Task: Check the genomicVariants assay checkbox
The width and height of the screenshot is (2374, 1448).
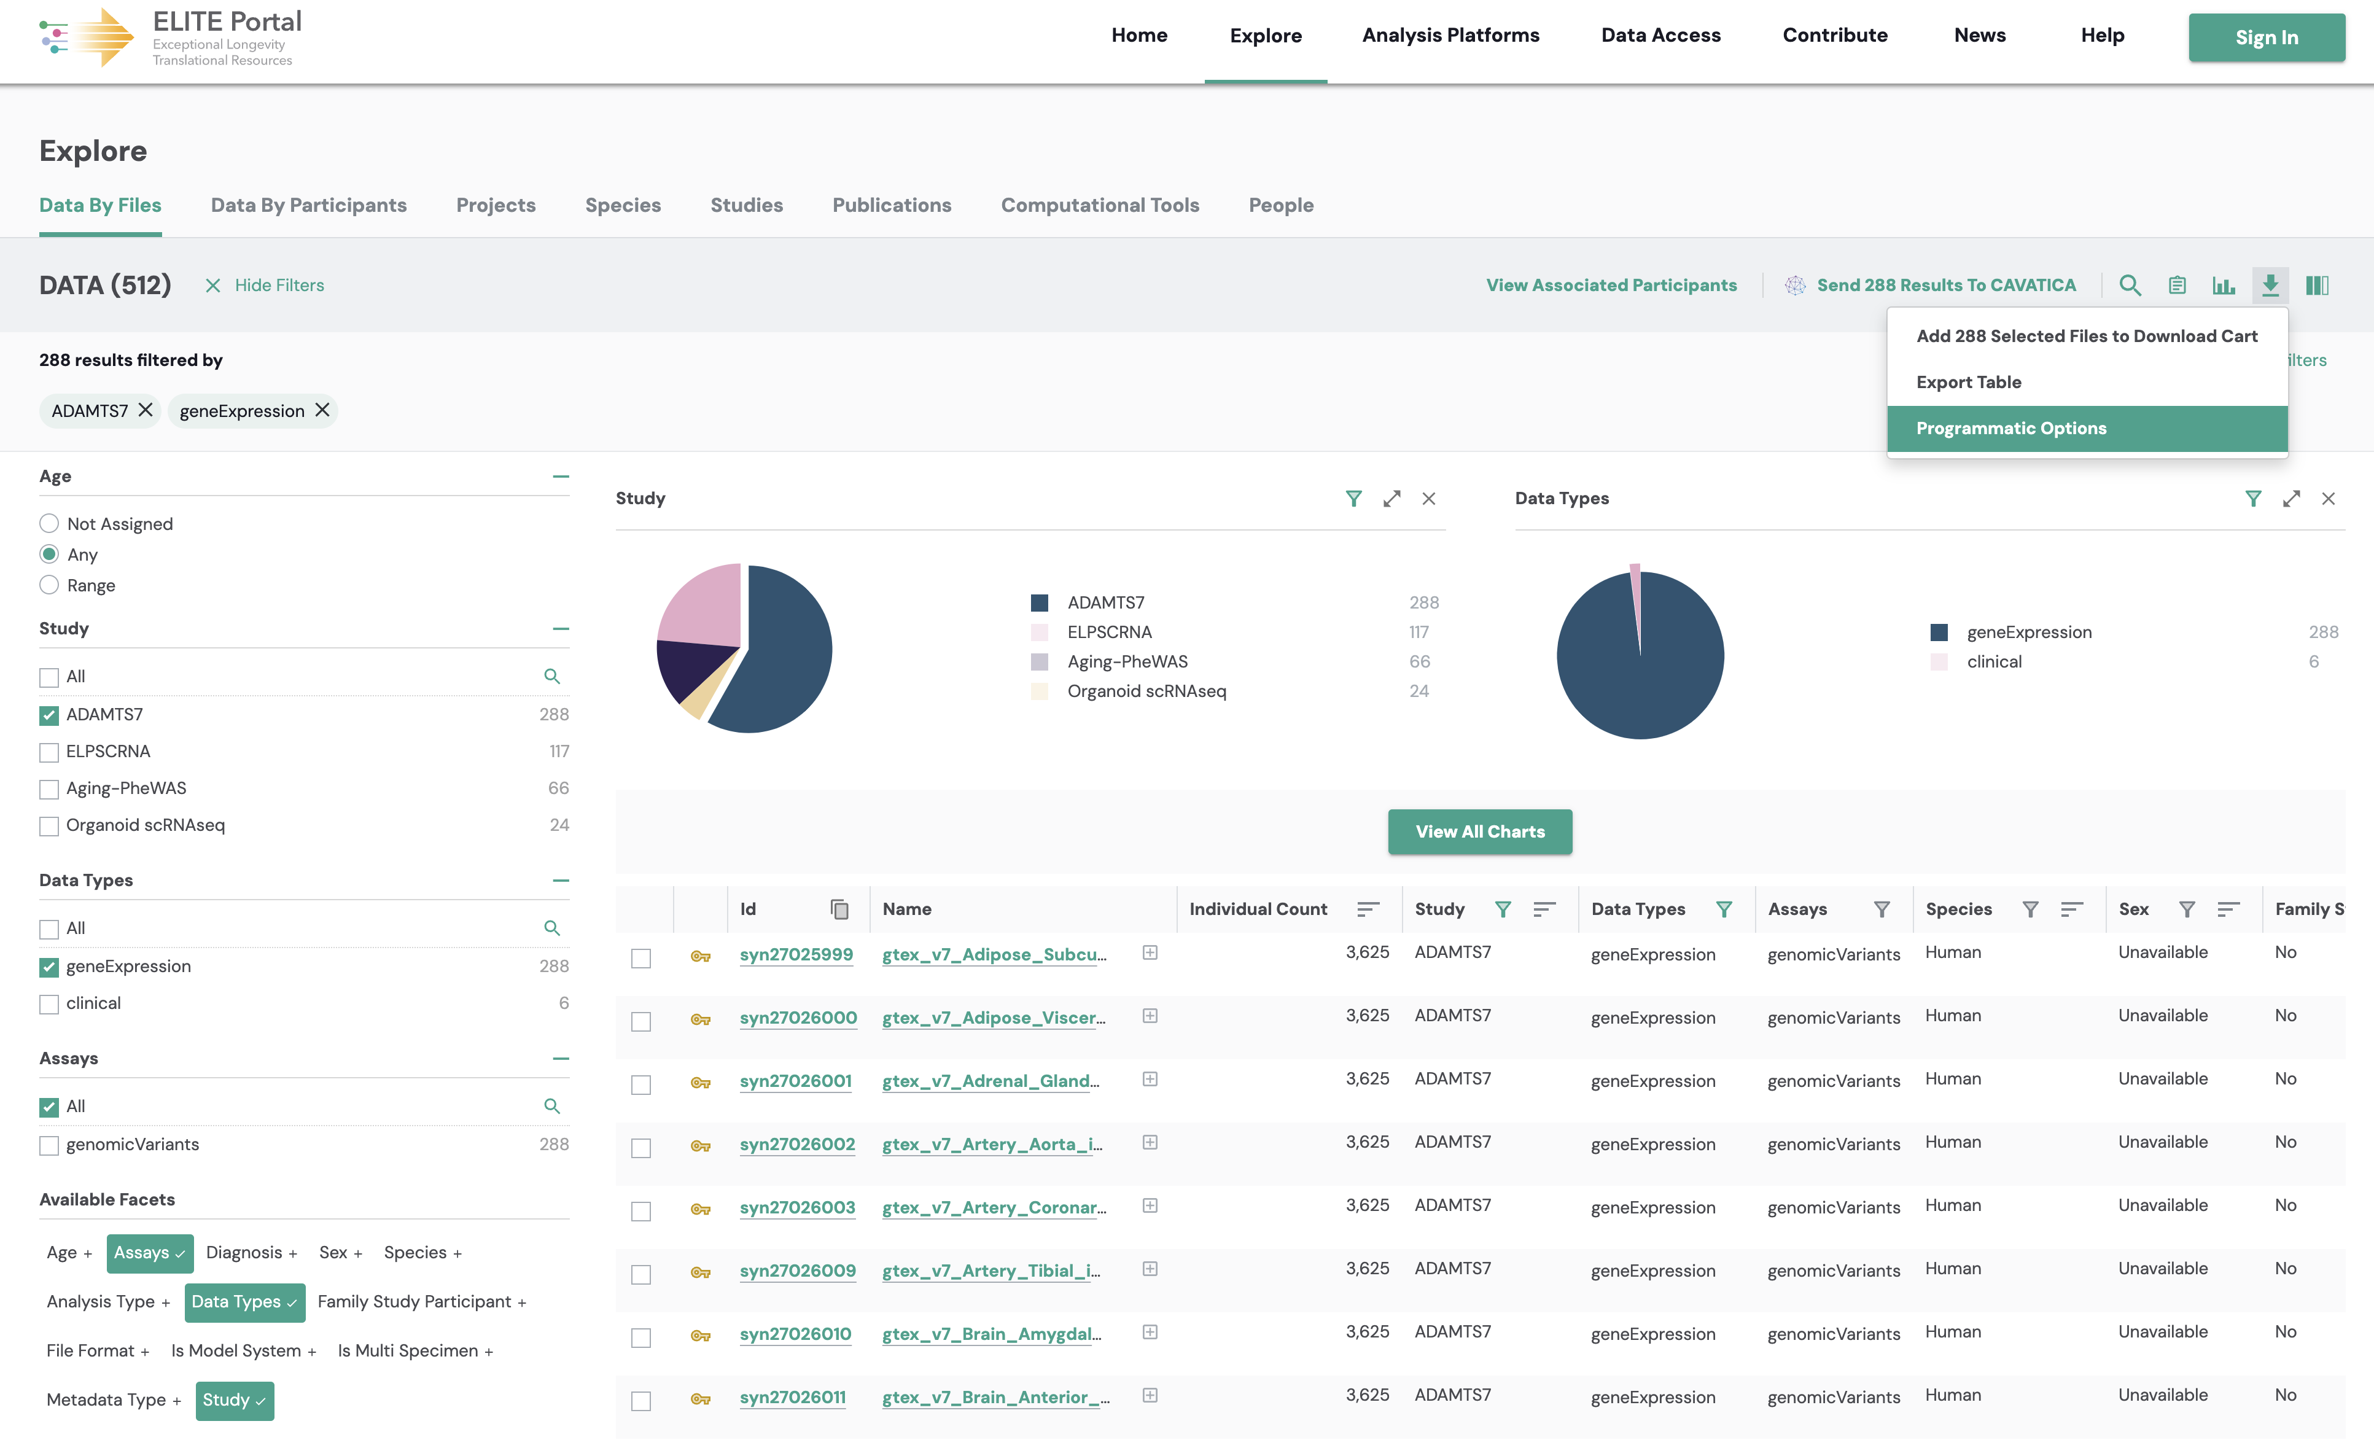Action: [49, 1145]
